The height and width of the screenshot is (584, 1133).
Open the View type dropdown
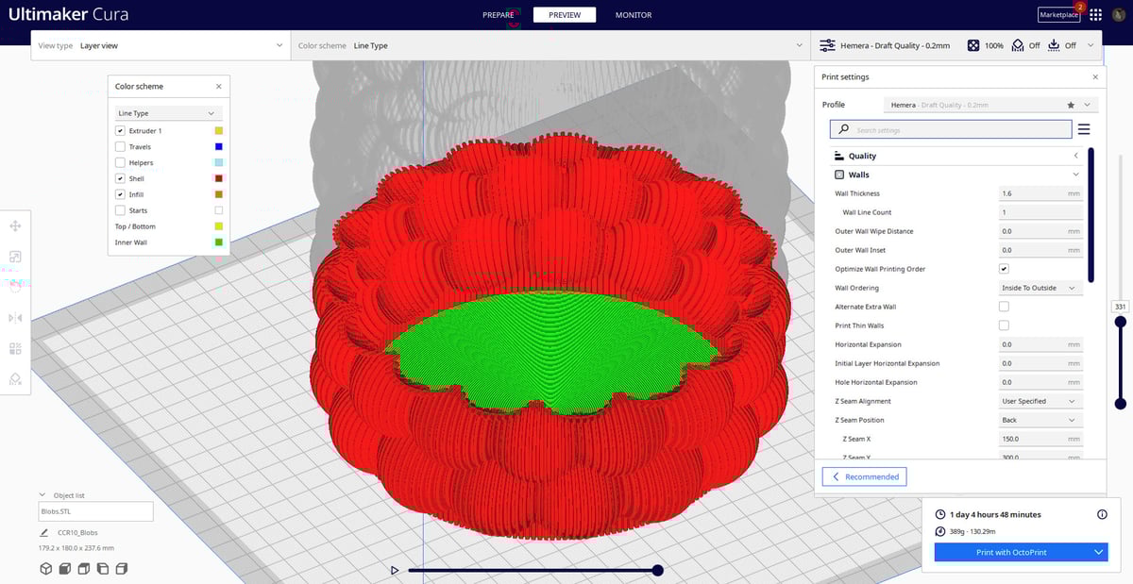160,45
